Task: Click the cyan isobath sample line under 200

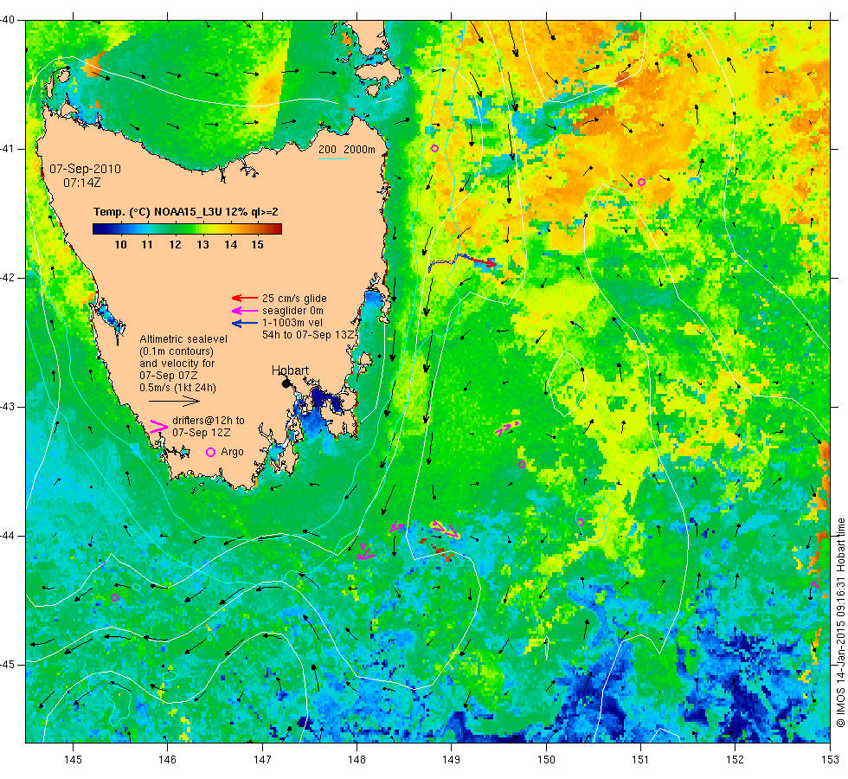Action: click(x=332, y=158)
